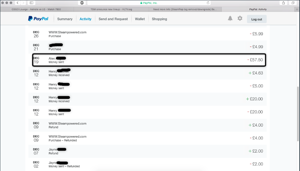Click the PayPal logo
The width and height of the screenshot is (300, 171).
[38, 19]
